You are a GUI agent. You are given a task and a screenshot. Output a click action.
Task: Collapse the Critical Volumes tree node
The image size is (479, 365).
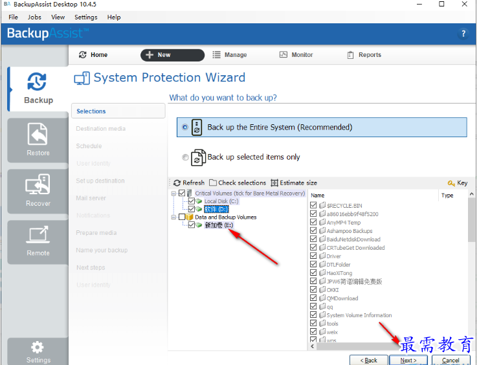click(x=173, y=194)
